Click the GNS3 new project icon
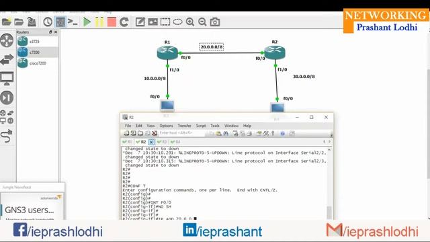 (6, 22)
